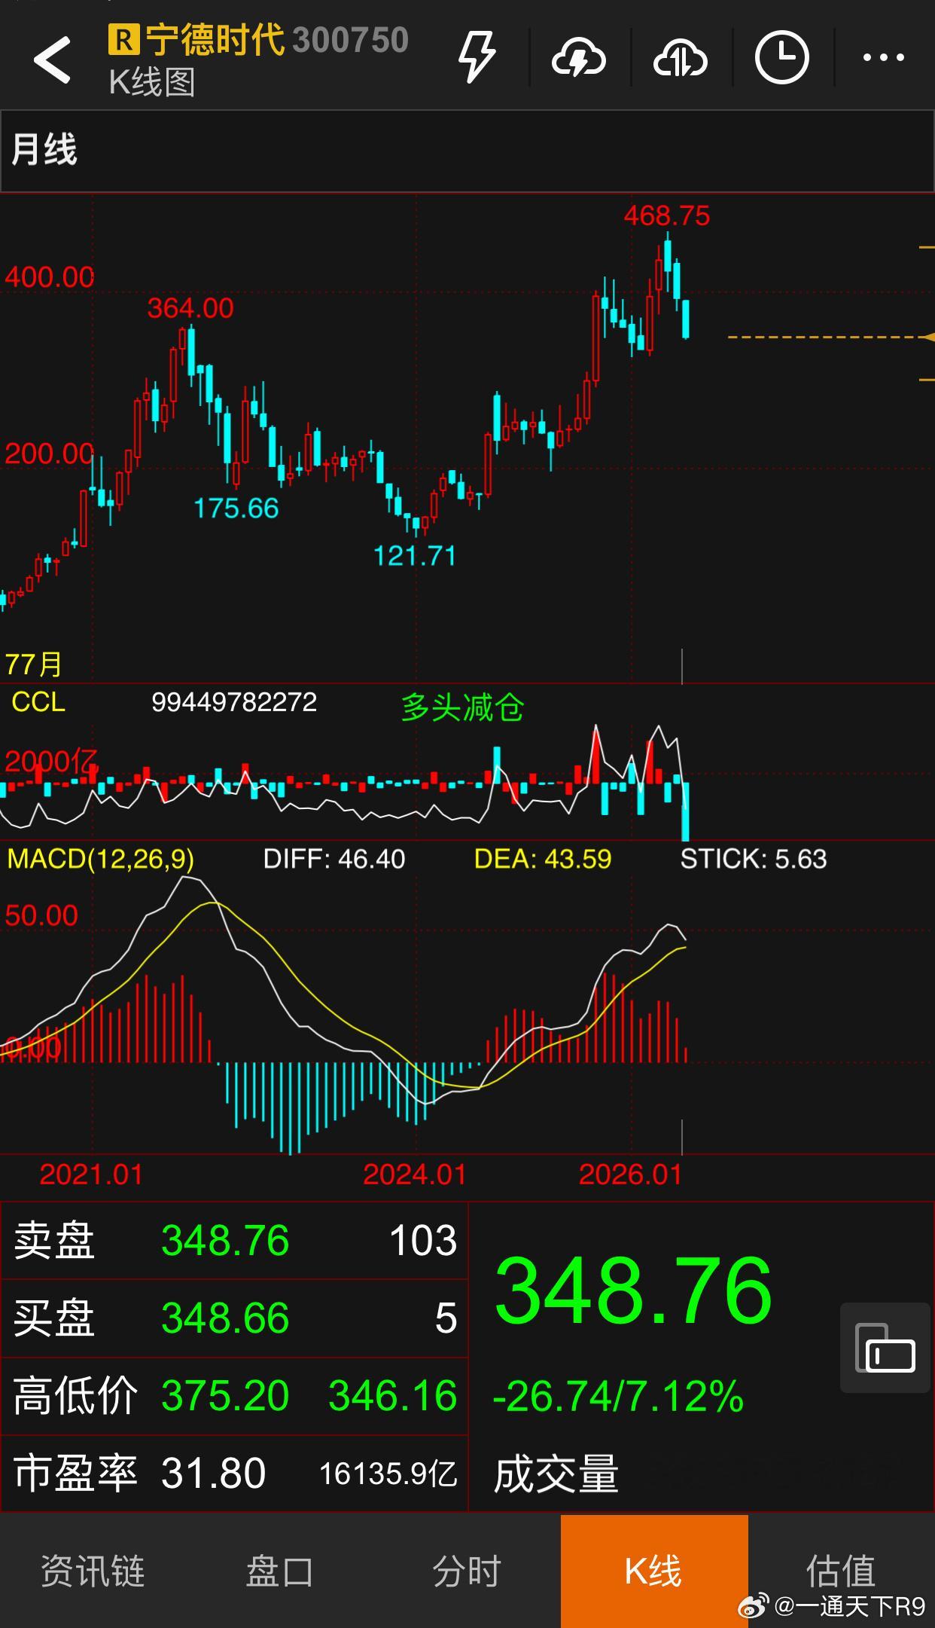Viewport: 935px width, 1628px height.
Task: Tap the STICK: 5.63 value
Action: click(x=754, y=859)
